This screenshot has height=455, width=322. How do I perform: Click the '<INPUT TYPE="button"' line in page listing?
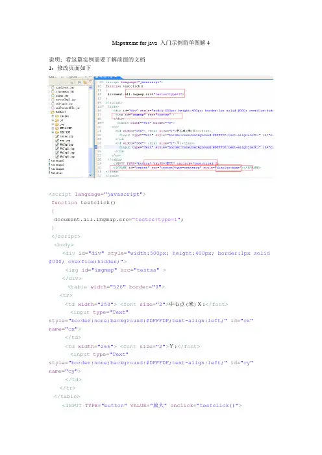click(x=152, y=405)
